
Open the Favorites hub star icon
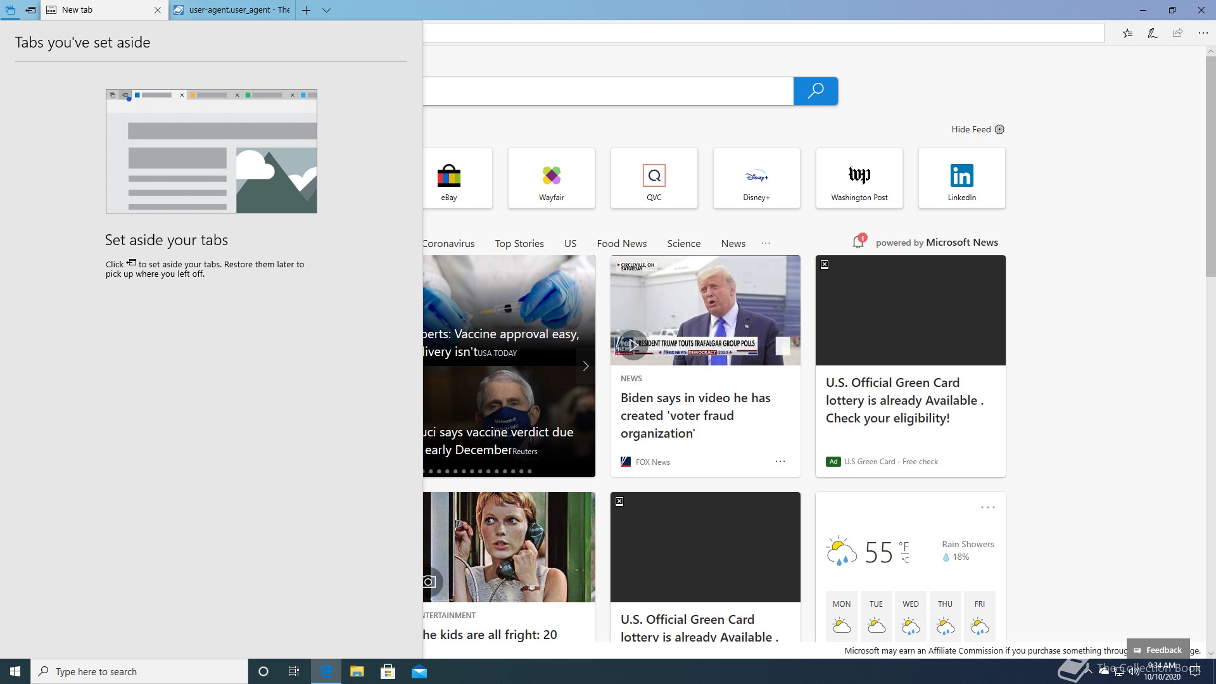(1127, 33)
